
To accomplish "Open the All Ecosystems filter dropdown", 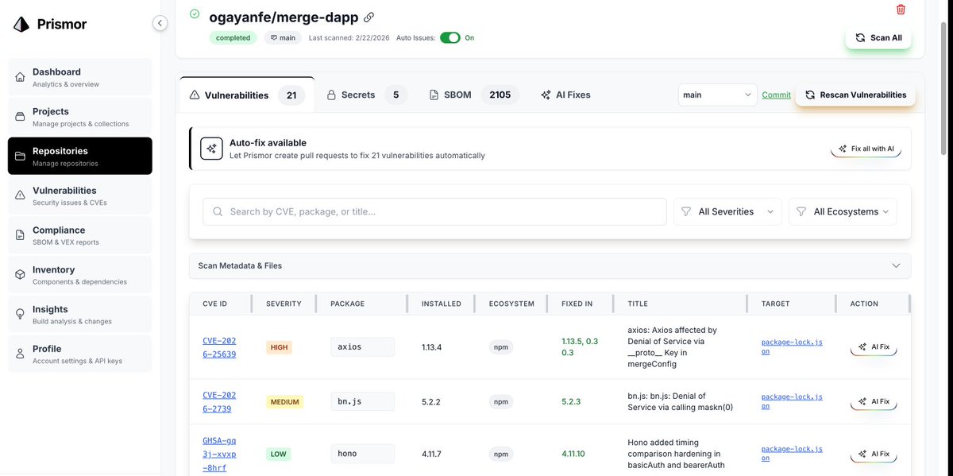I will (x=843, y=212).
